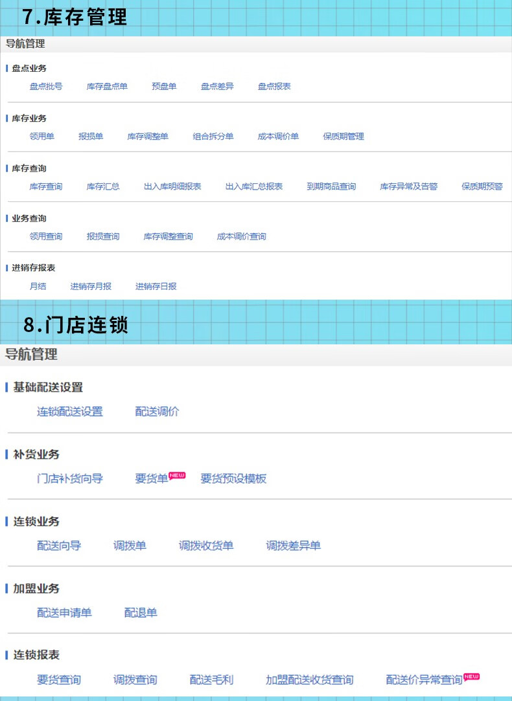The image size is (512, 701).
Task: Select 调拨收货单 under 连锁业务
Action: pos(206,546)
